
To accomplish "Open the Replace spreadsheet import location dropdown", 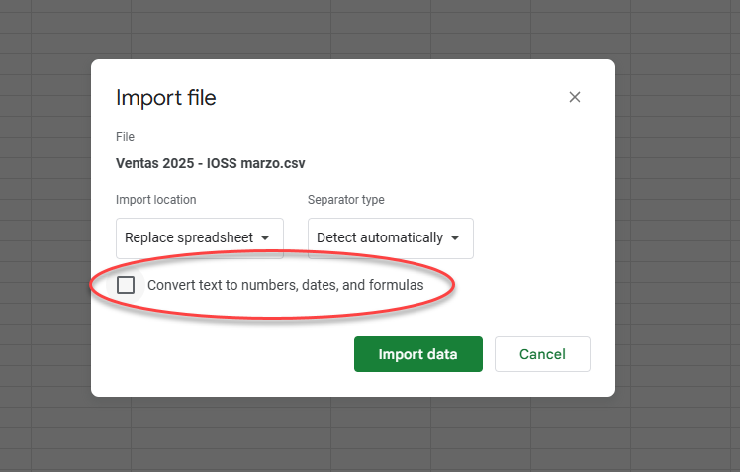I will 199,238.
